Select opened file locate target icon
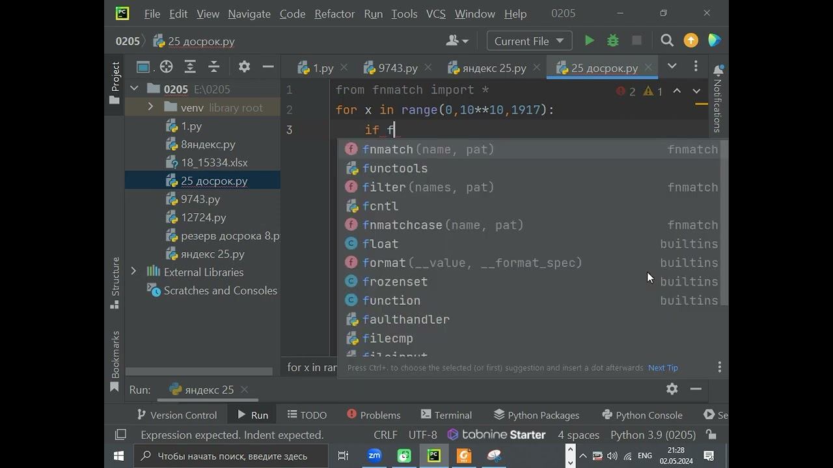Image resolution: width=833 pixels, height=468 pixels. point(166,67)
